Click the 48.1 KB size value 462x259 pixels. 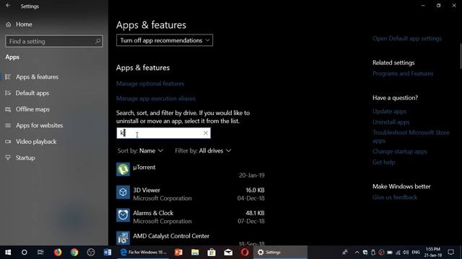(x=255, y=213)
